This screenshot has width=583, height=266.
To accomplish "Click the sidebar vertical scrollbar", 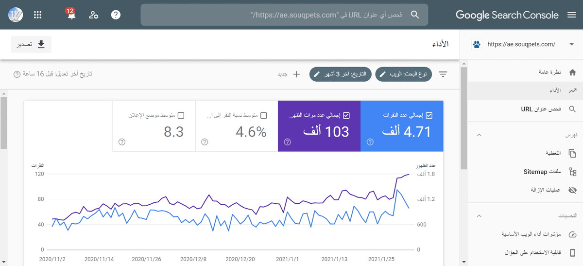I will coord(463,119).
